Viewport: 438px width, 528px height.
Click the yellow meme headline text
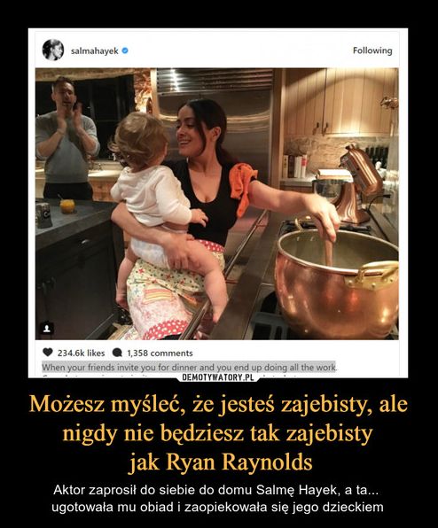(218, 433)
